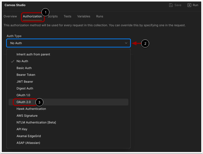203x154 pixels.
Task: Switch to the Tests tab
Action: pos(67,16)
